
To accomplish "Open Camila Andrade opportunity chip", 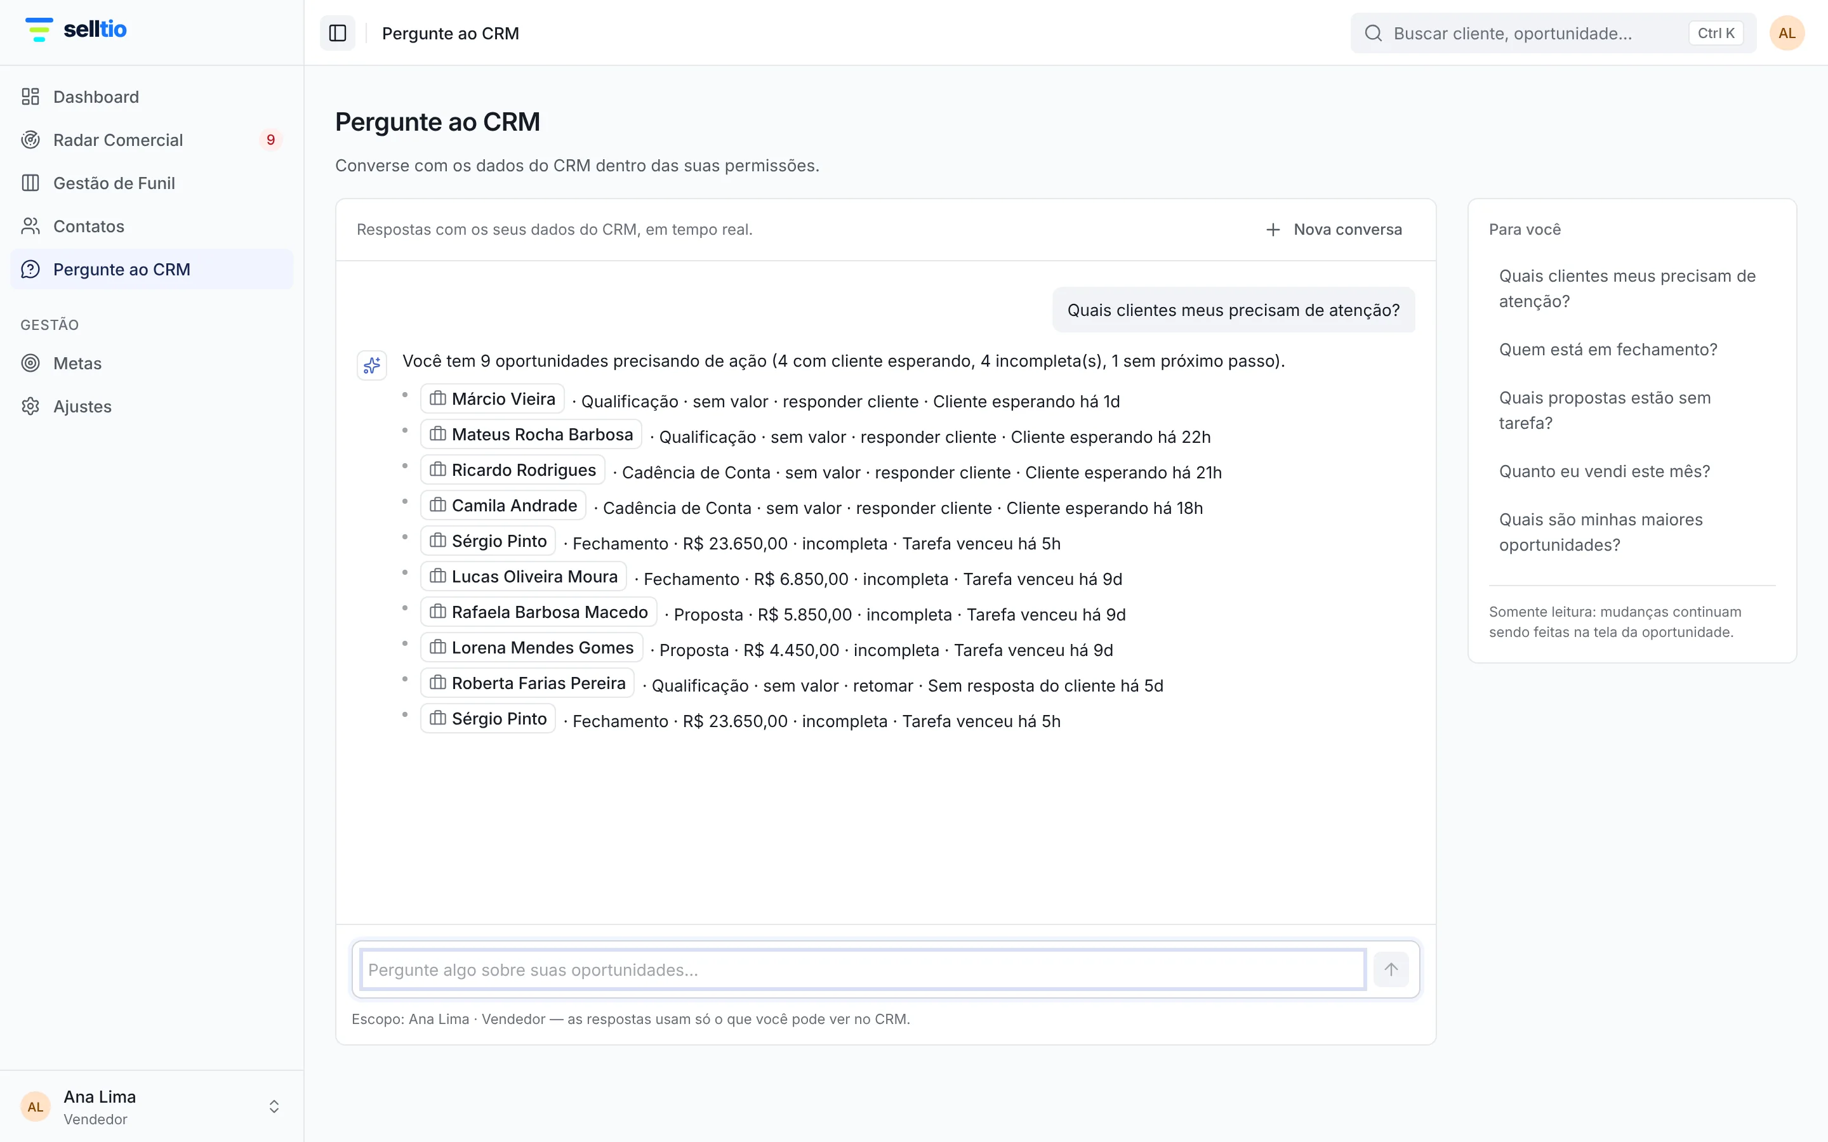I will pos(503,505).
